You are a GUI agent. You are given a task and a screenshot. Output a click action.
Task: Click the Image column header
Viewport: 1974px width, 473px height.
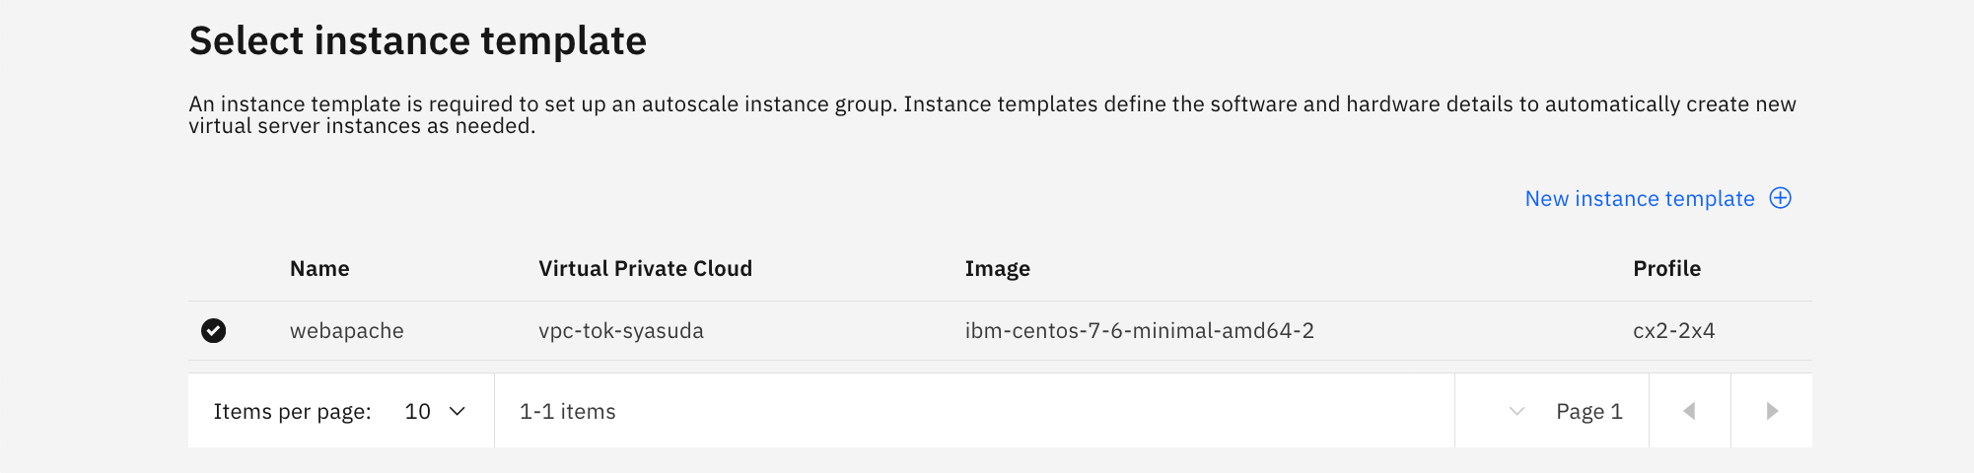(997, 269)
